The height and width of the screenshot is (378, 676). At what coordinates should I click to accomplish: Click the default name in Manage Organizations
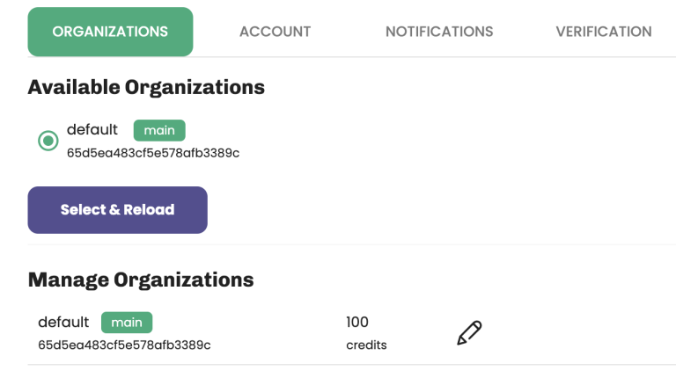[x=63, y=322]
